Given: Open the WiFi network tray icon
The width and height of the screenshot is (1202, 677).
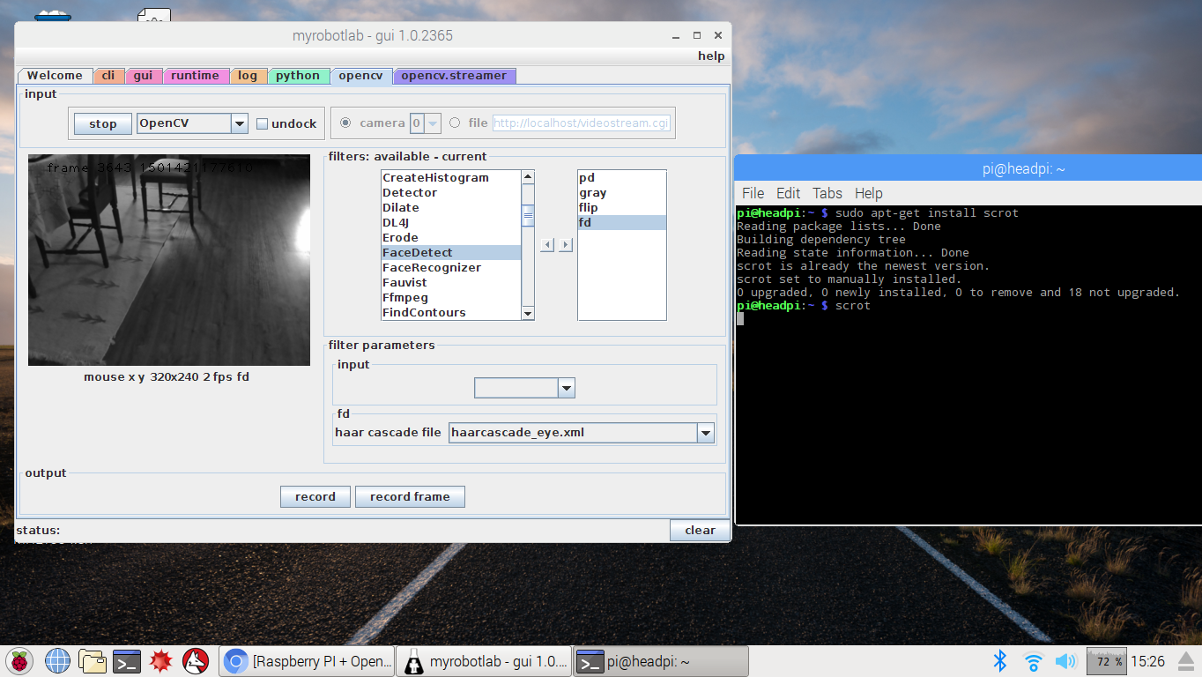Looking at the screenshot, I should pos(1033,661).
